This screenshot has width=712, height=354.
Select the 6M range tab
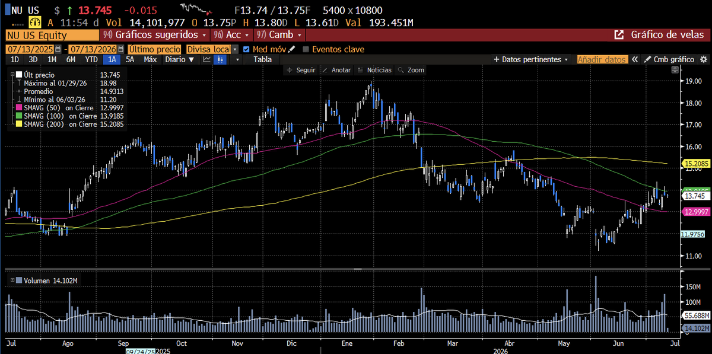[71, 59]
